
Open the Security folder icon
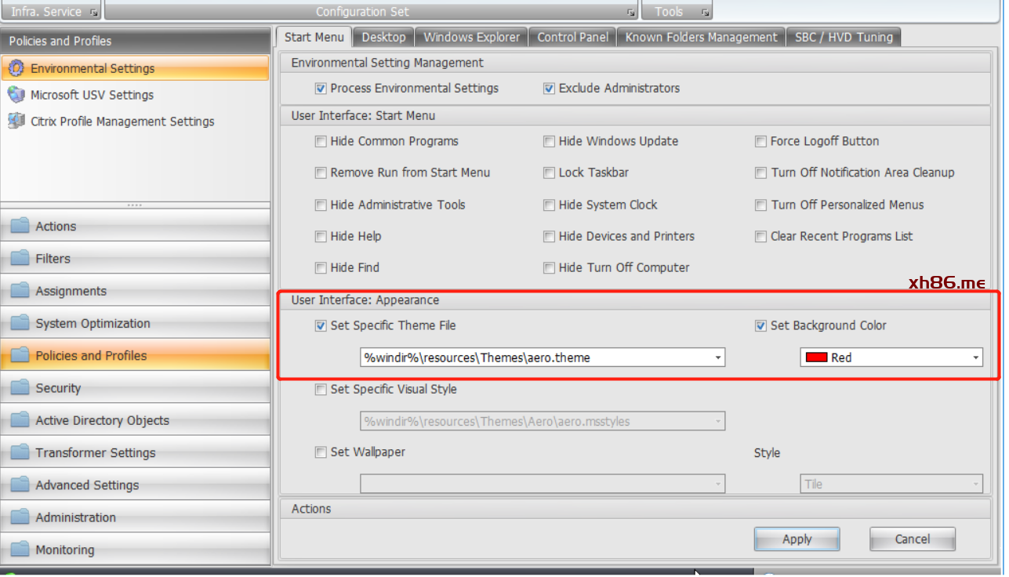[20, 387]
